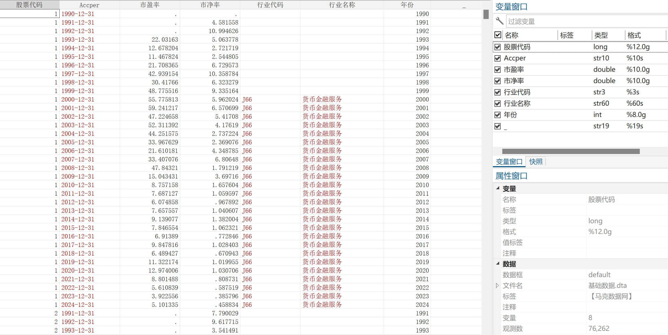Sort variables by 类型 column header

pos(601,35)
